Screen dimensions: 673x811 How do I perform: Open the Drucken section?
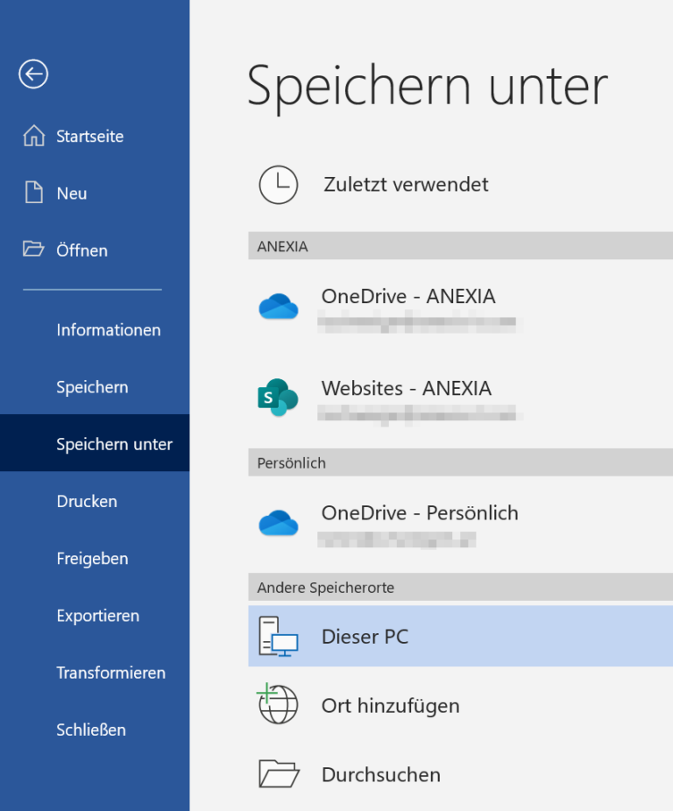(x=88, y=501)
